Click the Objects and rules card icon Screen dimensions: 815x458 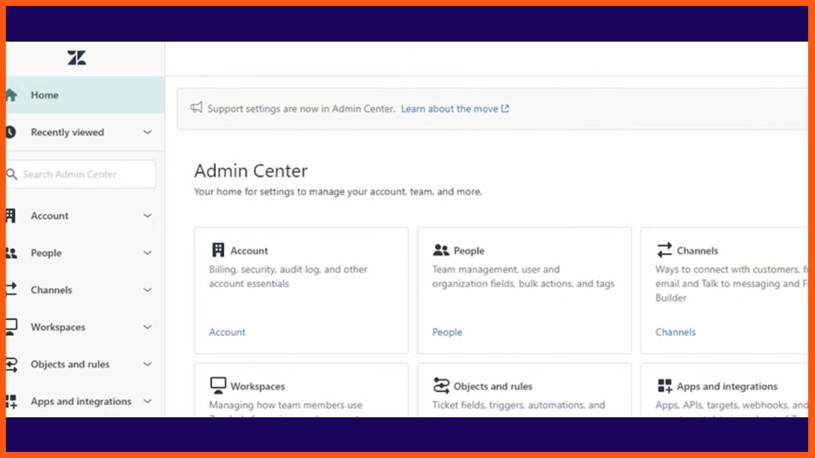click(441, 386)
